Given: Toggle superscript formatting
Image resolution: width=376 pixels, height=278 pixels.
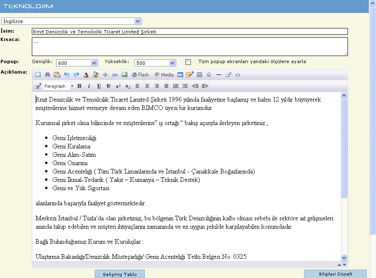Looking at the screenshot, I should point(118,86).
